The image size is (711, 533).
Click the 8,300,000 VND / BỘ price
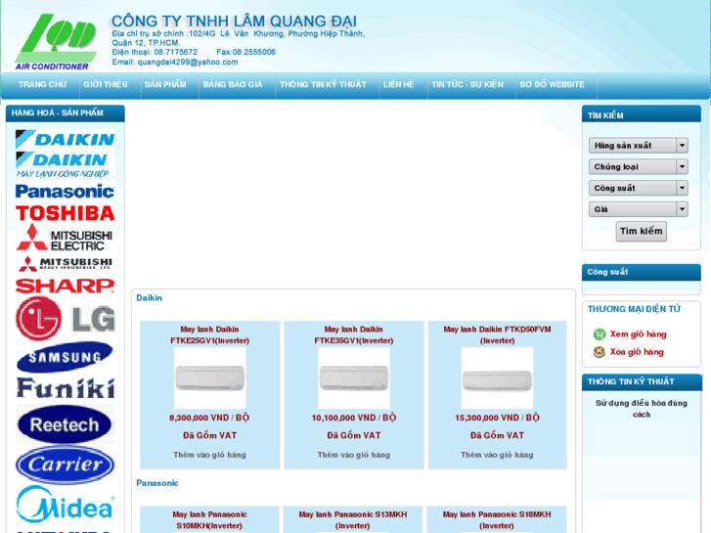[x=209, y=418]
